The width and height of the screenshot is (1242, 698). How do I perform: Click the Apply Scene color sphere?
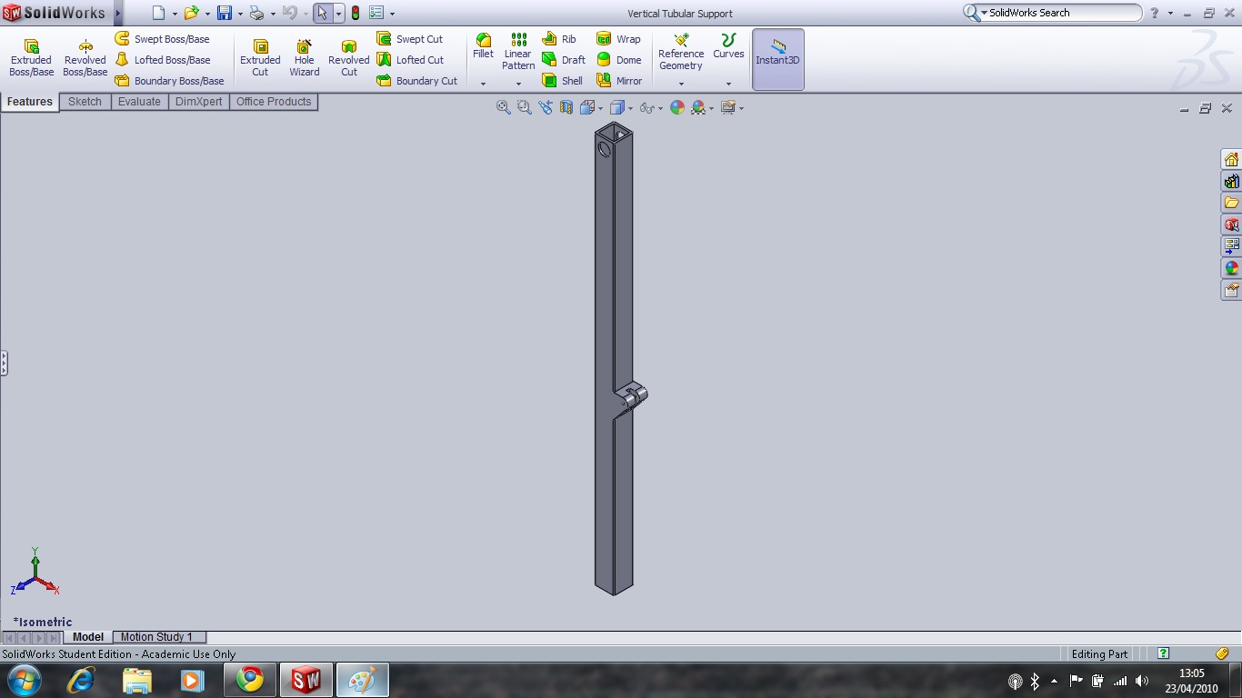pos(700,107)
